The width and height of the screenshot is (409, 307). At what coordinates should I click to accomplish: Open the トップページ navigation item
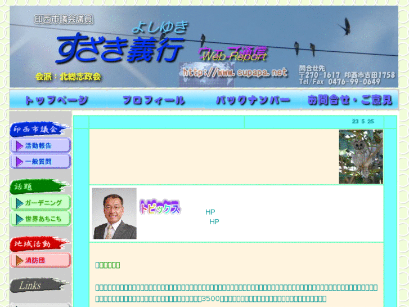pos(56,100)
